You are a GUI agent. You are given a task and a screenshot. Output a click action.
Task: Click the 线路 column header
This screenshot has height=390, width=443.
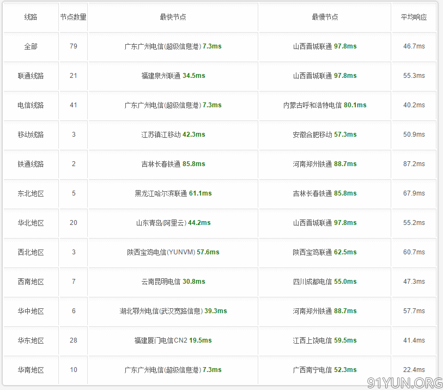point(31,17)
